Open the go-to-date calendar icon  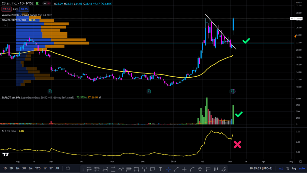[x=68, y=168]
